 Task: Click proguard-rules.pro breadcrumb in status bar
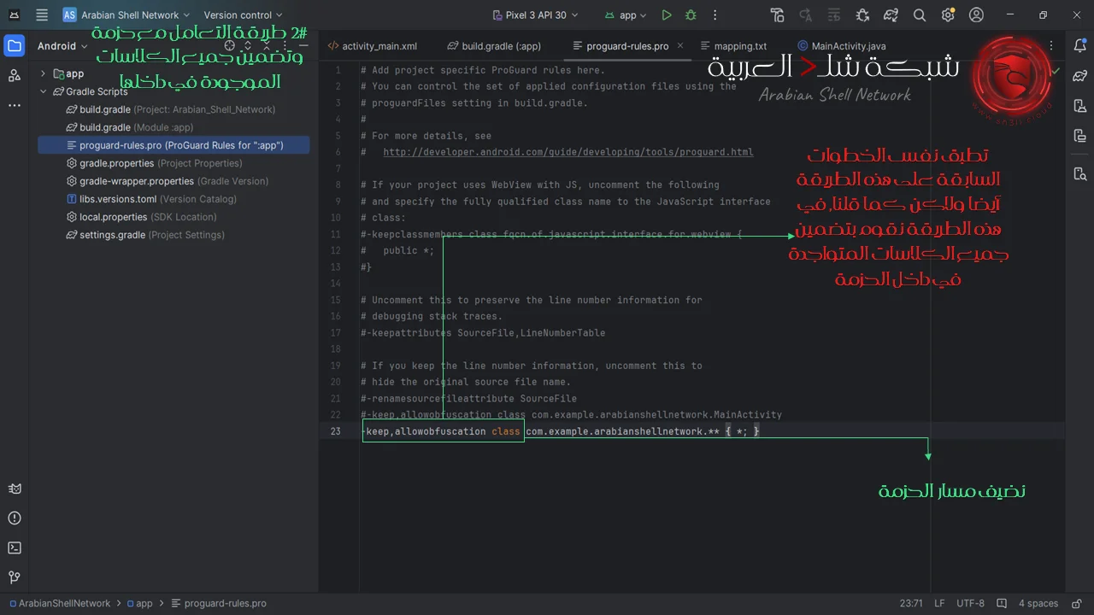[x=219, y=603]
